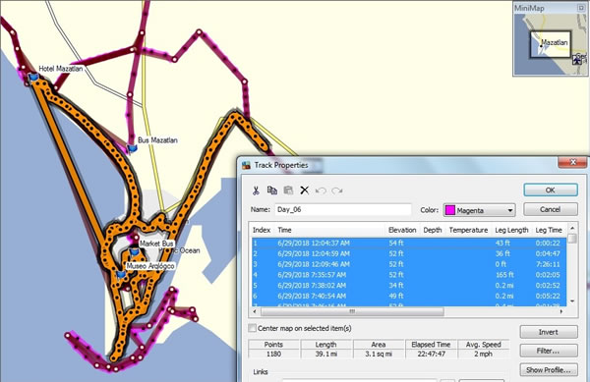Select the Hotel Mazatlan waypoint flag

click(33, 78)
